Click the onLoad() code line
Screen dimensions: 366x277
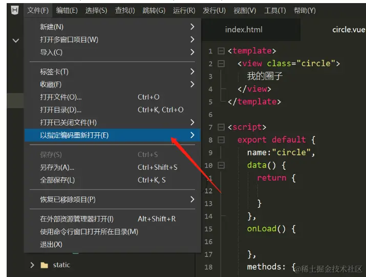(x=271, y=229)
